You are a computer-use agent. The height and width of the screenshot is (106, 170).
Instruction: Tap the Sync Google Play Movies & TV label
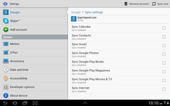[92, 79]
